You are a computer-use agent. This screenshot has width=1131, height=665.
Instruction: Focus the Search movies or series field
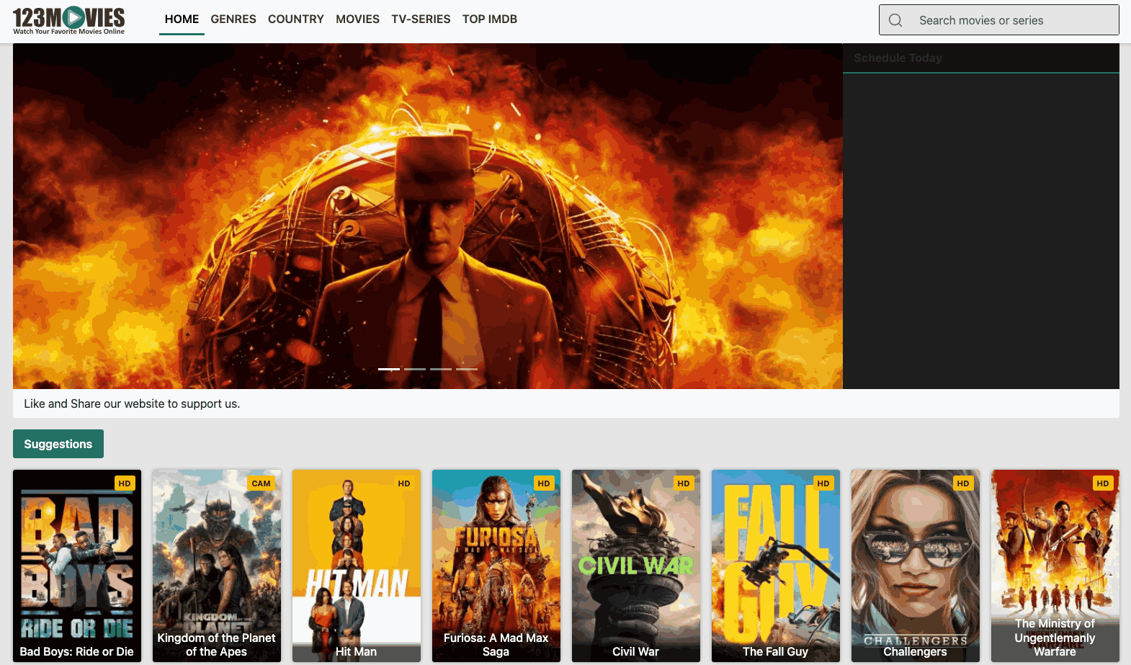coord(998,20)
